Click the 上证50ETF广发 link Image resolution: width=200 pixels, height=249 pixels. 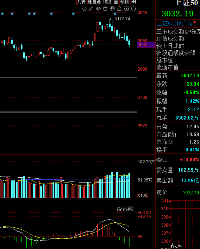pos(175,24)
